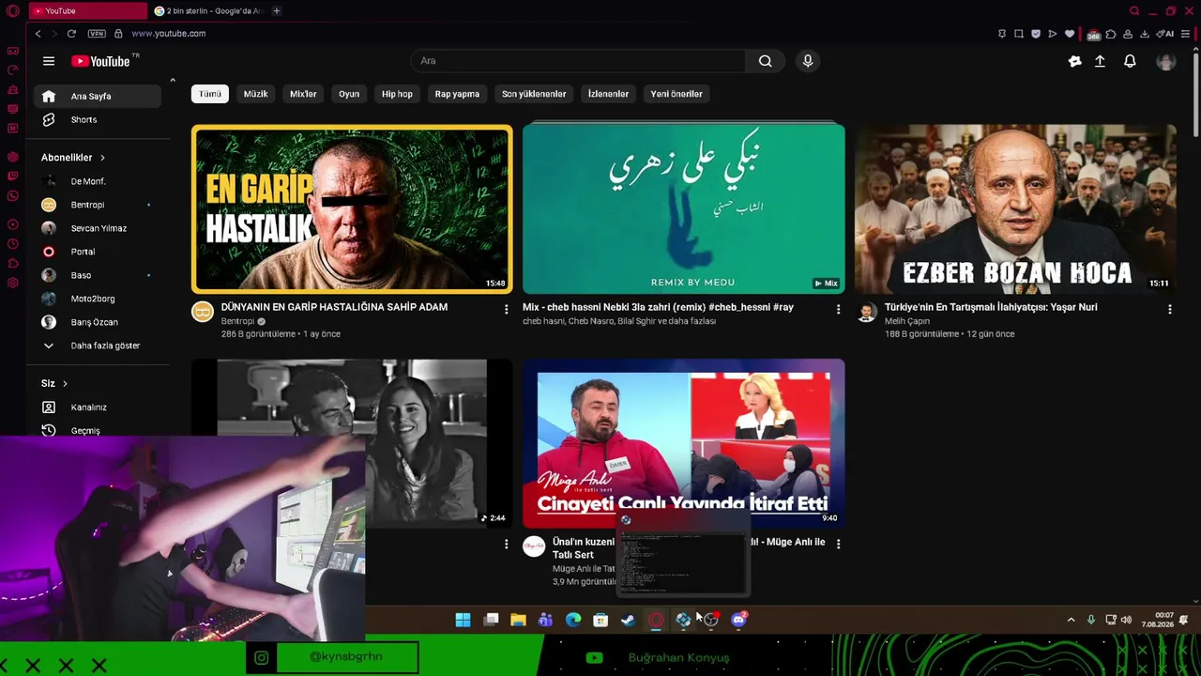This screenshot has width=1201, height=676.
Task: Play EZBER BOZAN HOCA video thumbnail
Action: tap(1015, 208)
